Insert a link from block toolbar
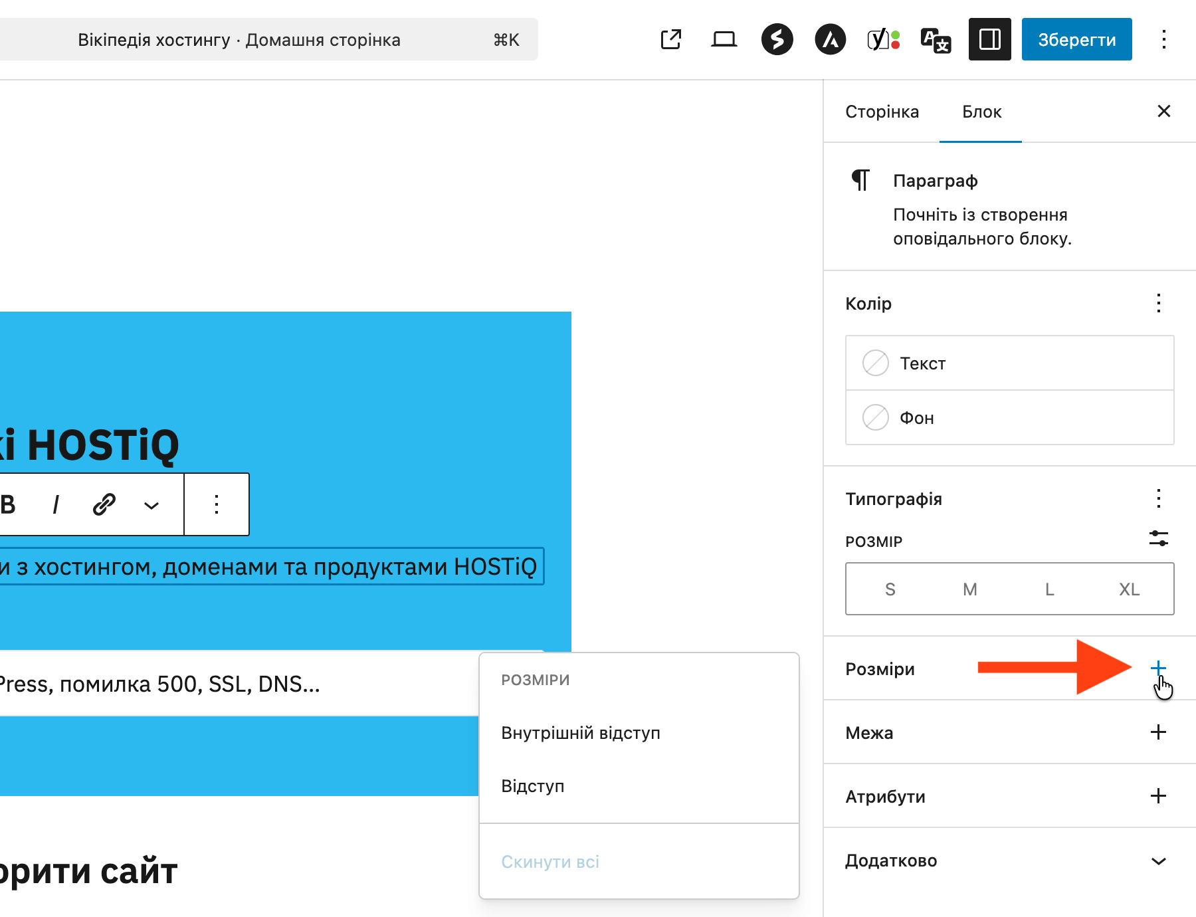This screenshot has height=917, width=1196. pyautogui.click(x=104, y=505)
